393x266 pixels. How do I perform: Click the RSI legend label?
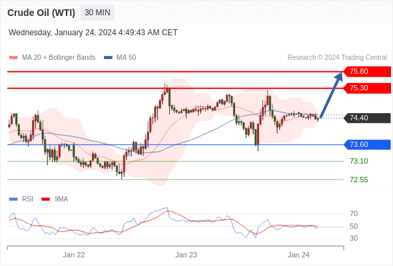tap(27, 199)
